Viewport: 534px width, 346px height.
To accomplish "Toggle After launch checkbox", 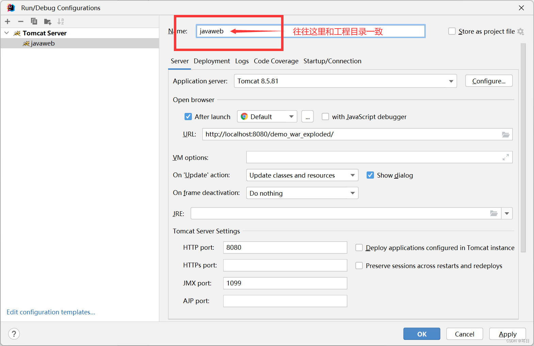I will pyautogui.click(x=188, y=117).
